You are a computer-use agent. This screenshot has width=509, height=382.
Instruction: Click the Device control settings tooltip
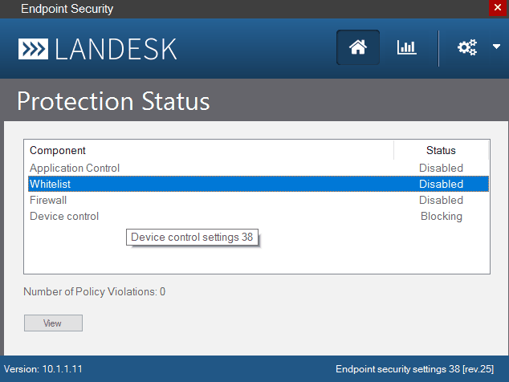click(192, 238)
